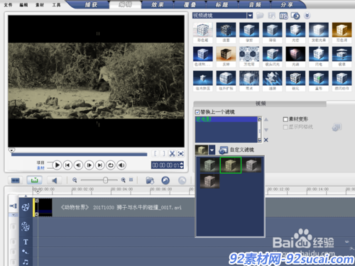The width and height of the screenshot is (355, 266).
Task: Choose the green-tinted cube preset
Action: click(209, 165)
